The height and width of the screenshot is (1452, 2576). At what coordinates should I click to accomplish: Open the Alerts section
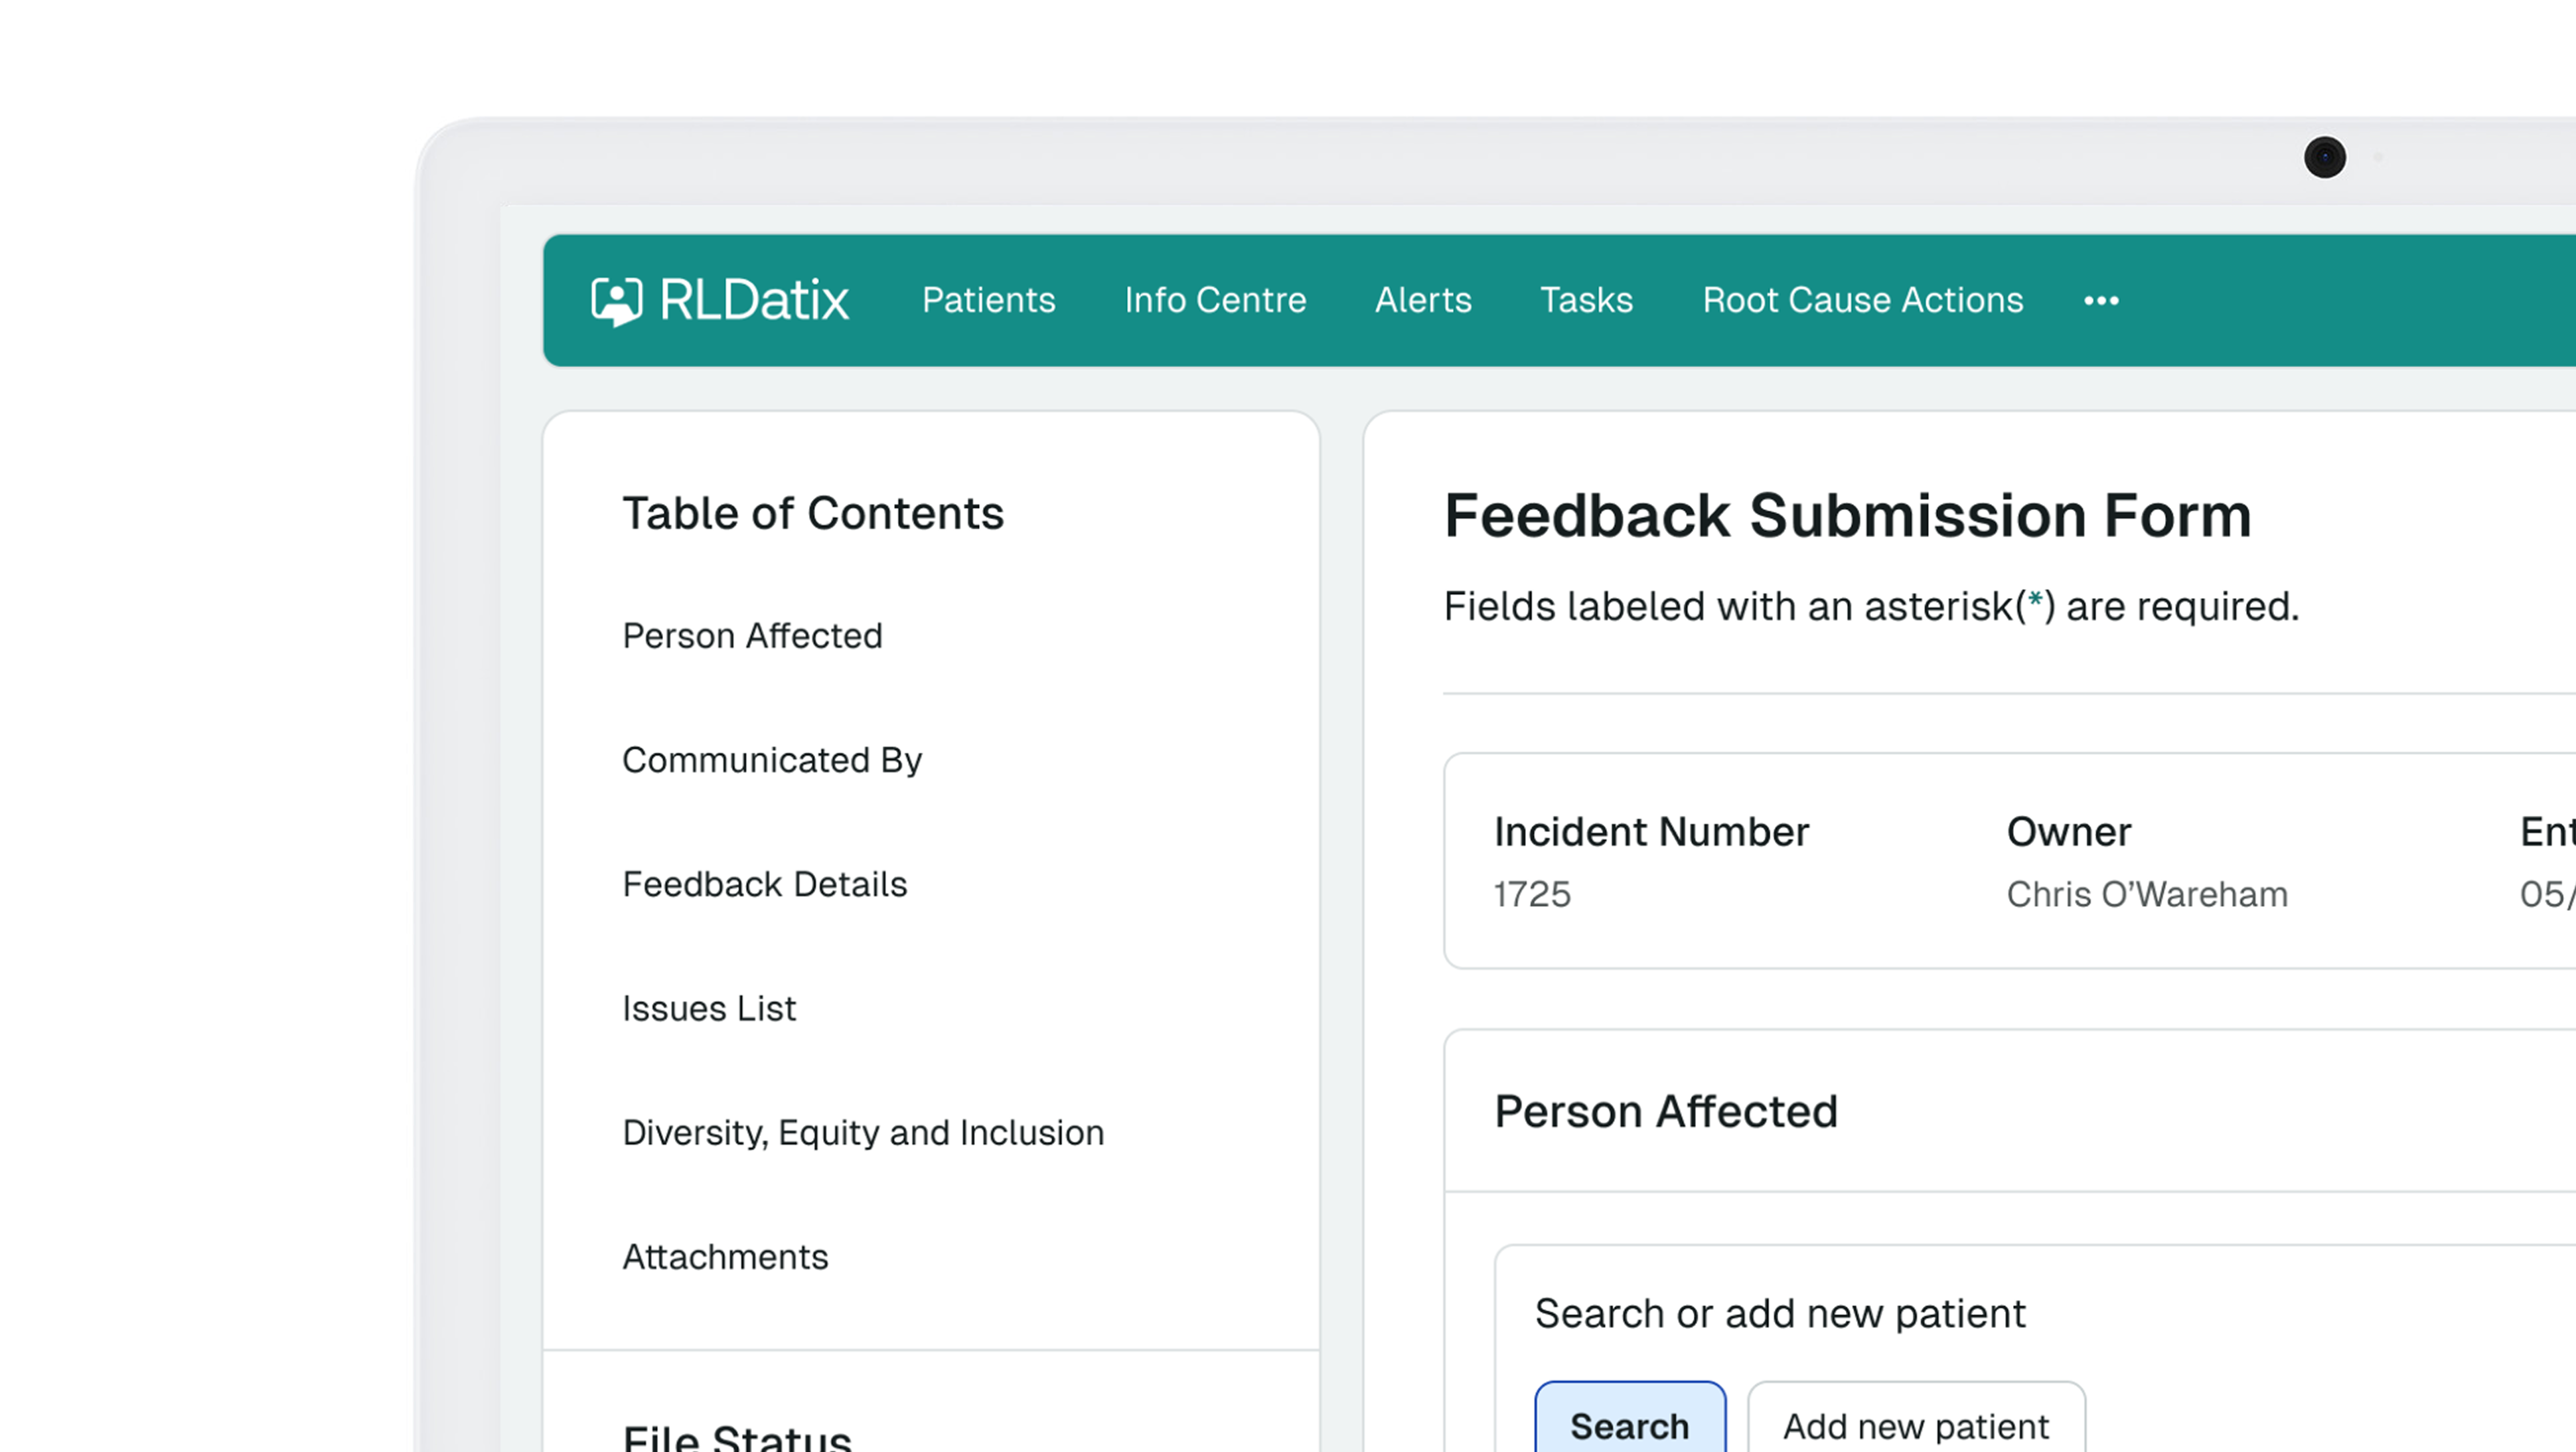pyautogui.click(x=1423, y=300)
